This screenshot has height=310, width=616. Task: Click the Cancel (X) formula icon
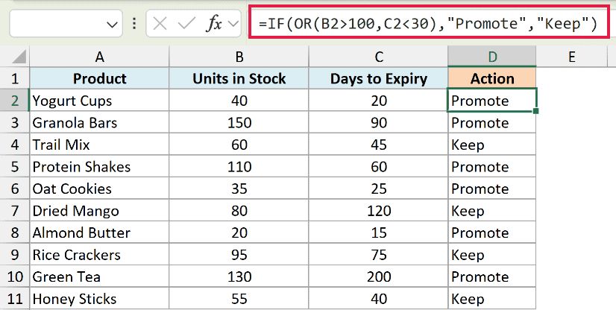[x=160, y=24]
